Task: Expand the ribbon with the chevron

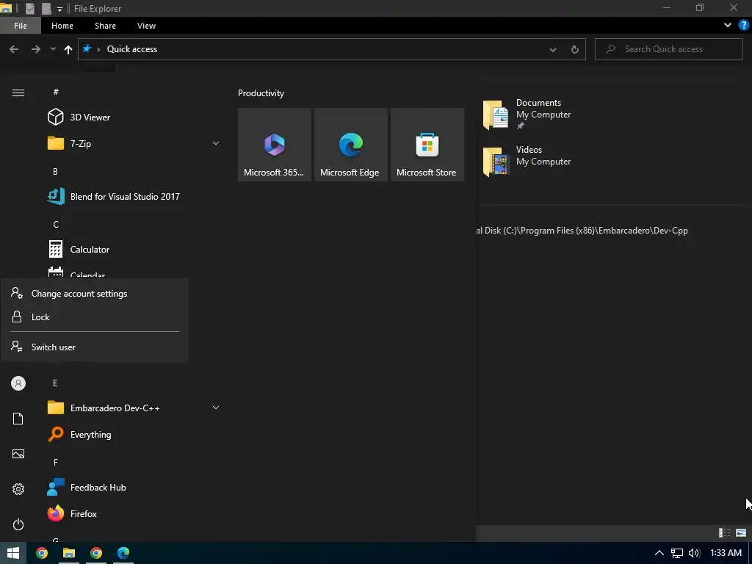Action: point(728,26)
